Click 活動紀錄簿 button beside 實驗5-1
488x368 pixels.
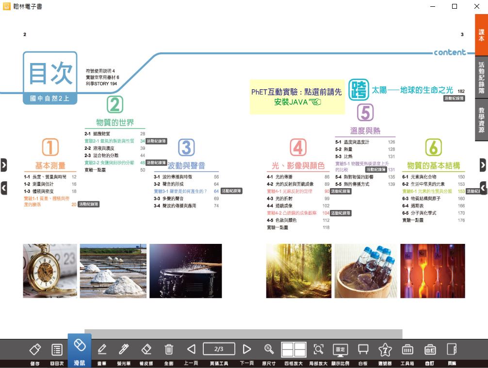376,170
